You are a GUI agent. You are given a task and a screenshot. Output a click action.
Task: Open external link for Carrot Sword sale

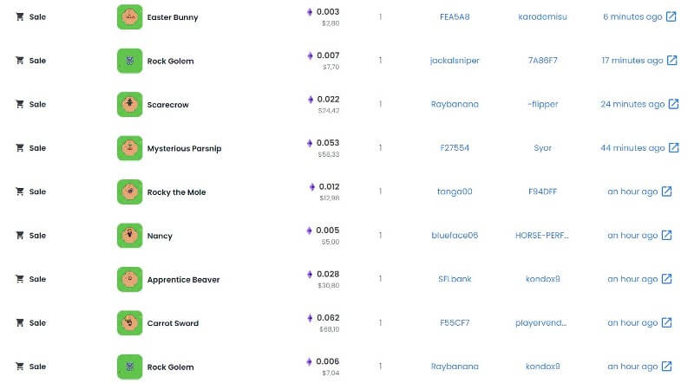(667, 323)
